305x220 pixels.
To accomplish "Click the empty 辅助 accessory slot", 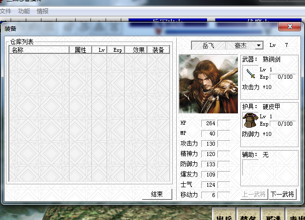I will click(251, 167).
